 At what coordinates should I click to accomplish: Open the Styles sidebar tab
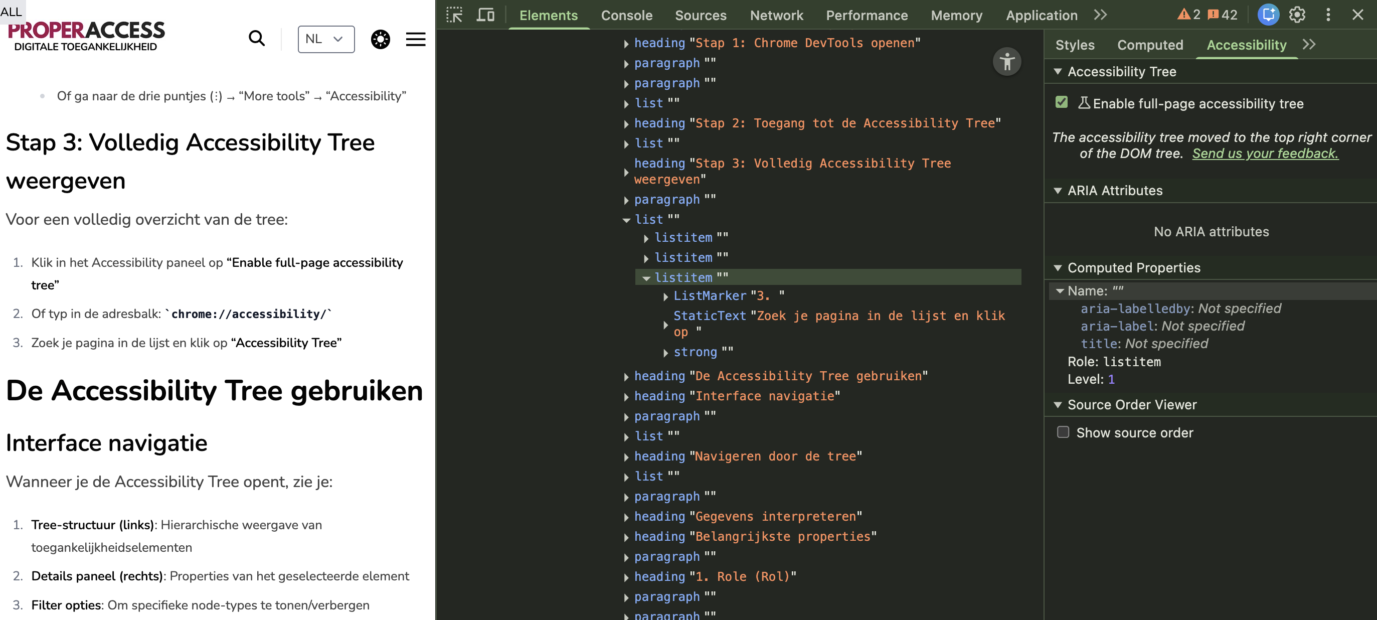(1075, 45)
